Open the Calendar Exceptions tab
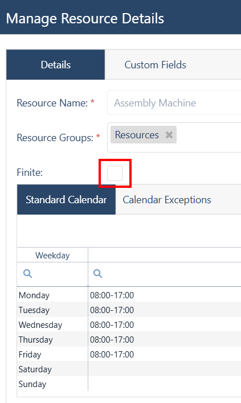Viewport: 241px width, 403px height. [167, 200]
